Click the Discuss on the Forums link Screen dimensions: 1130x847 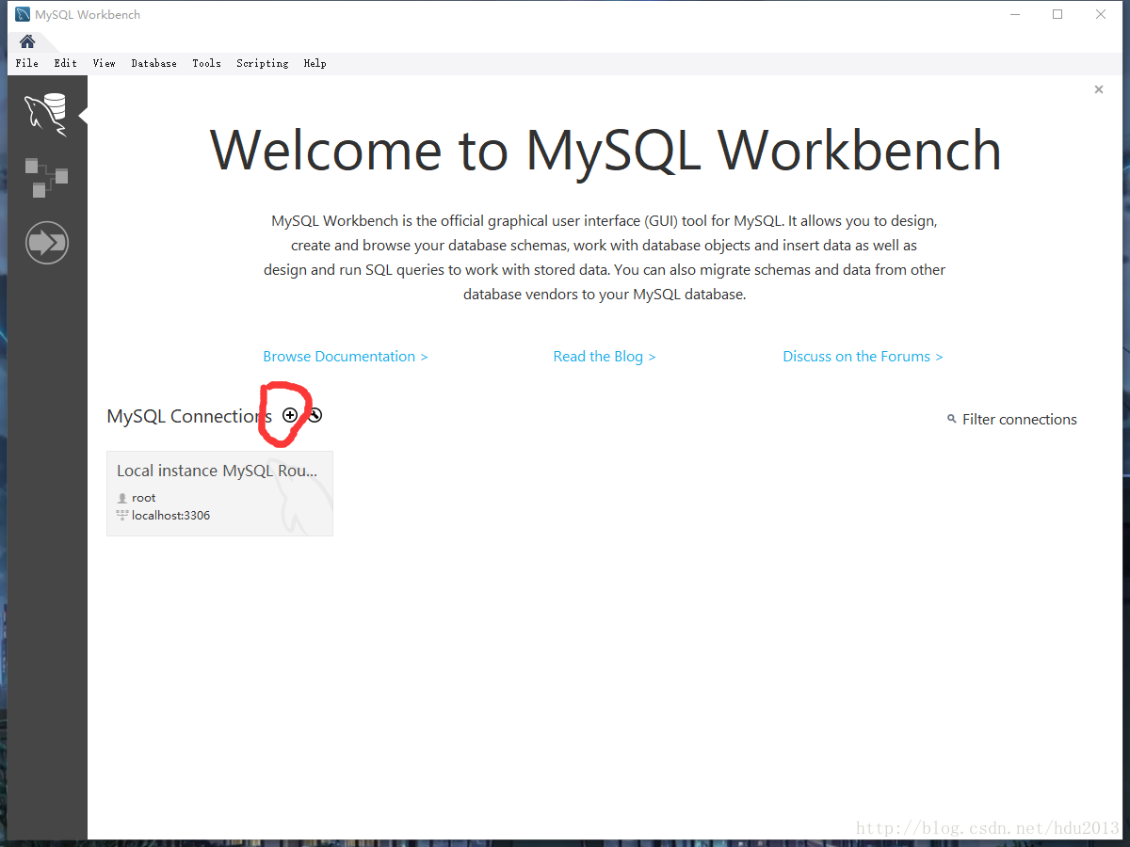click(863, 357)
